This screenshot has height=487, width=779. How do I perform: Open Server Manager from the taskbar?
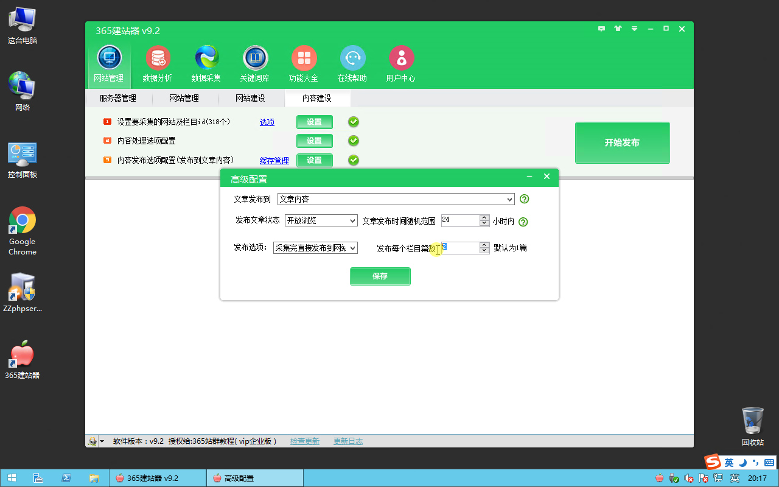pos(38,478)
